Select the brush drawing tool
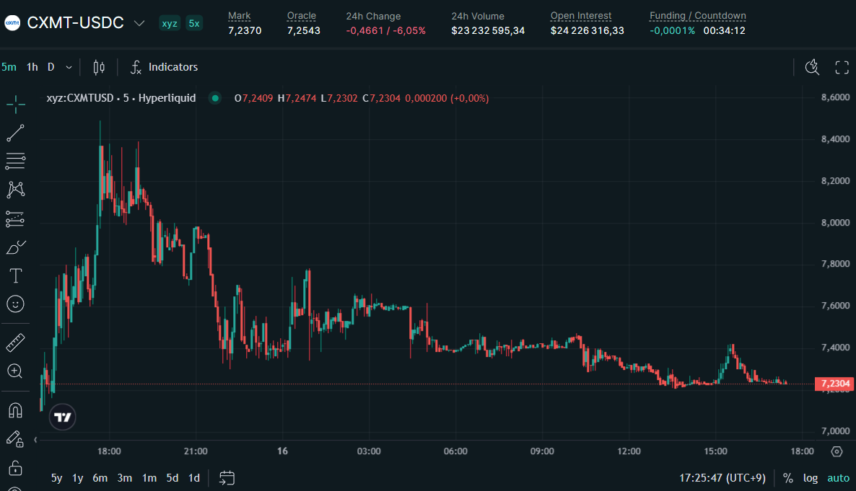This screenshot has height=491, width=856. [16, 247]
